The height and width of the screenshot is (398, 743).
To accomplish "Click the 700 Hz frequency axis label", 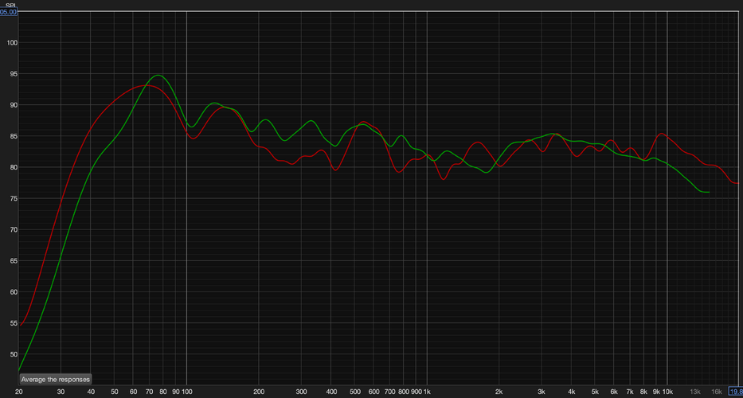I will (390, 392).
